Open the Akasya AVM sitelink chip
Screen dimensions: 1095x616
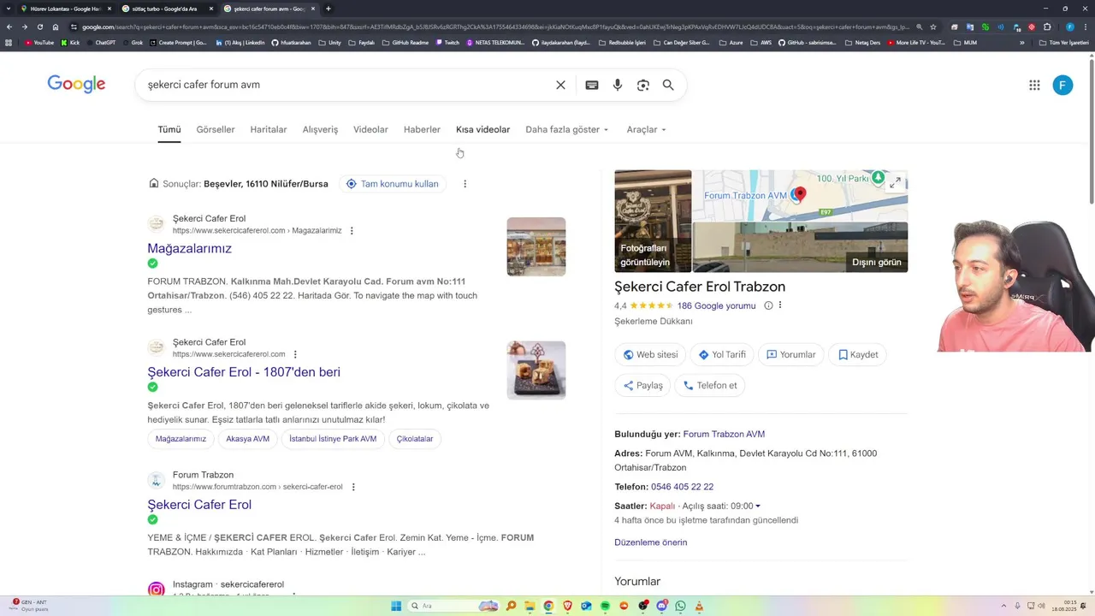click(247, 439)
